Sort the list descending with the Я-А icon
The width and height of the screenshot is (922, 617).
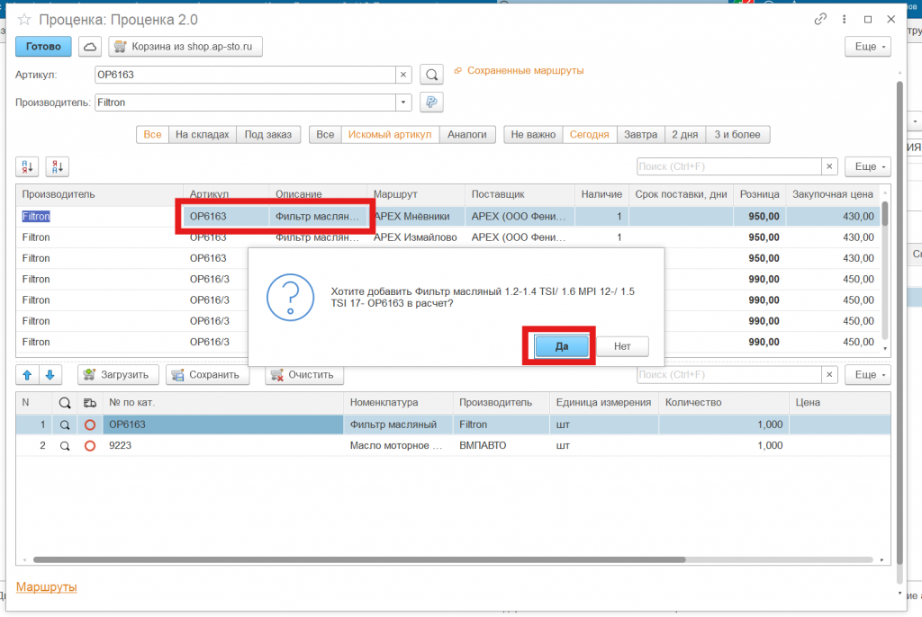tap(57, 166)
